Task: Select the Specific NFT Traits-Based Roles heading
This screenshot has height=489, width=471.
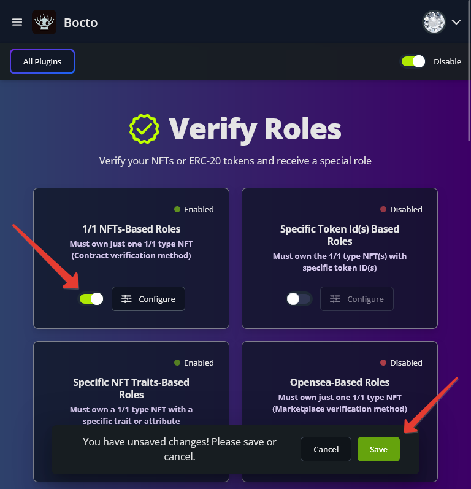Action: tap(131, 388)
